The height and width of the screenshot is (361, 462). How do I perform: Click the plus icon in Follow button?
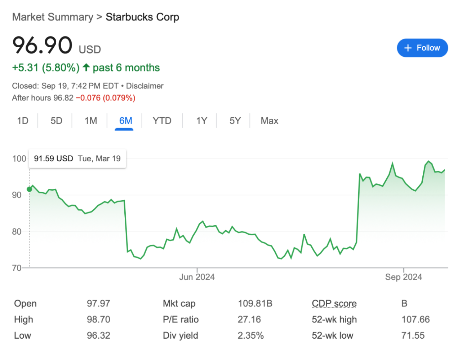408,48
